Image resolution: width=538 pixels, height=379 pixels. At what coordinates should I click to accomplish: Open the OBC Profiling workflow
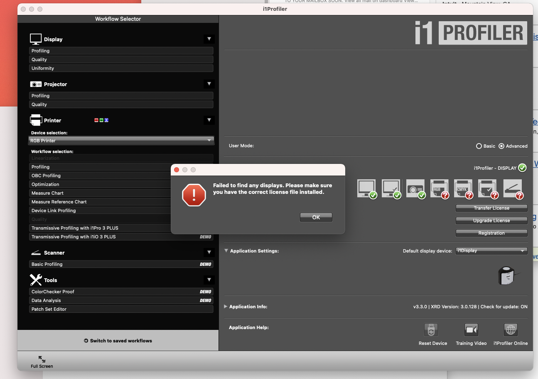pyautogui.click(x=100, y=176)
